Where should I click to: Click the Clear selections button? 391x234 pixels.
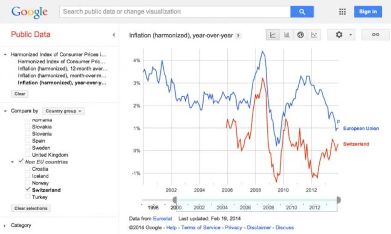tap(31, 209)
